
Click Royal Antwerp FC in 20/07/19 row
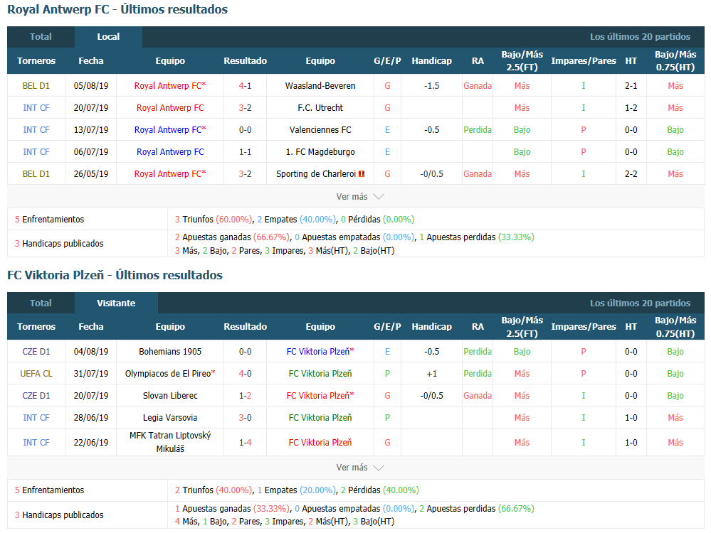point(170,108)
